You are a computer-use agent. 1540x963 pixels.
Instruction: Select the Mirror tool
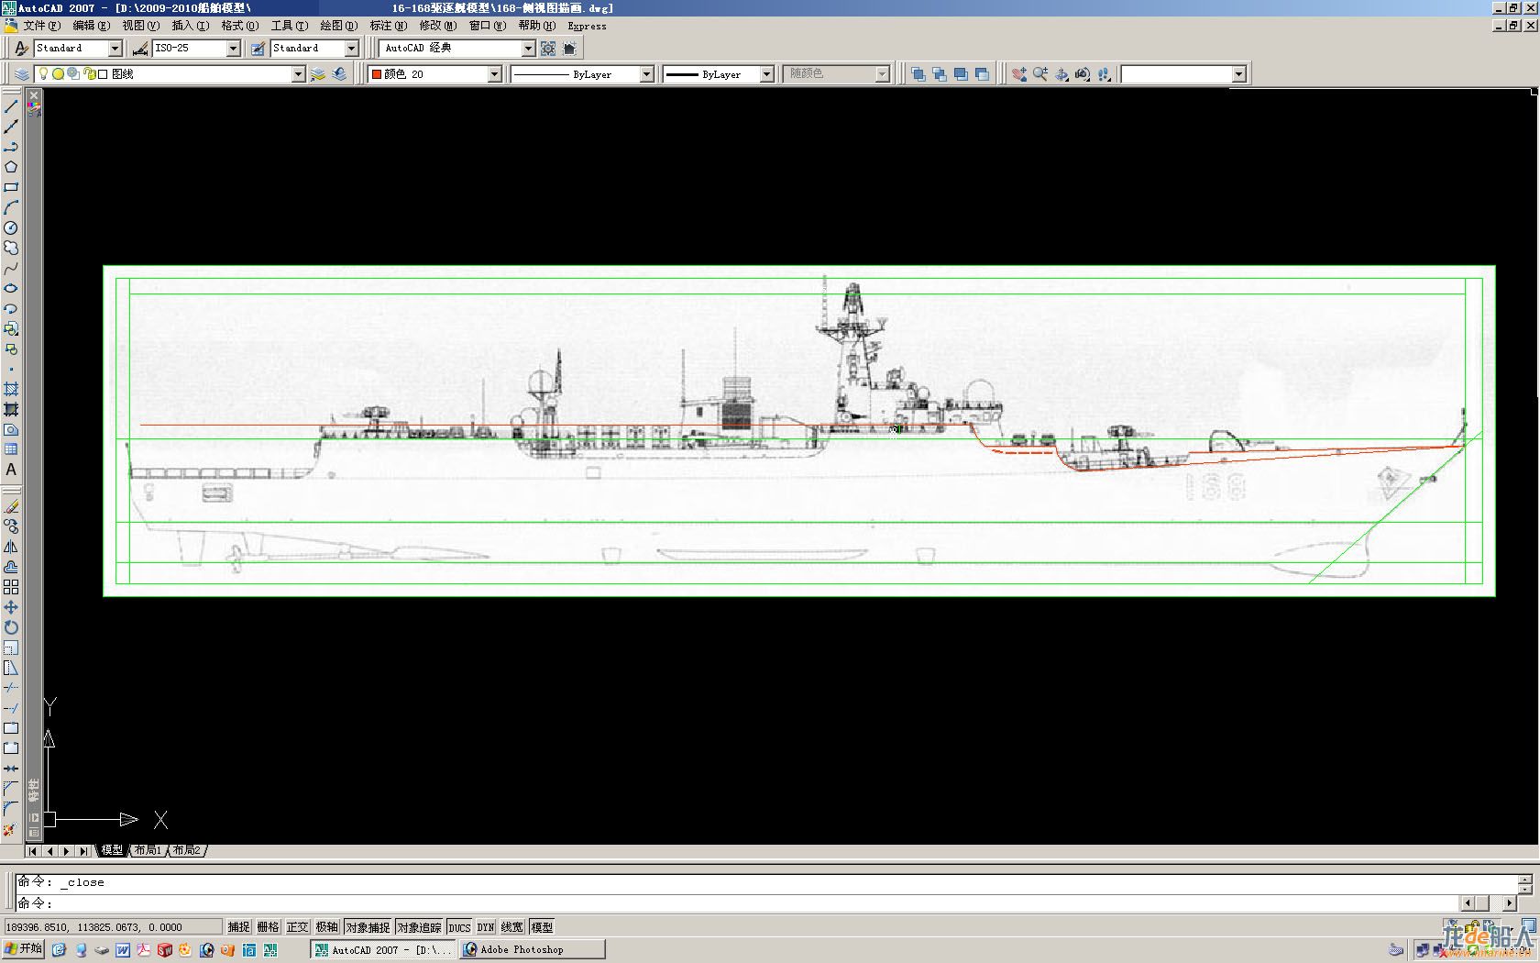11,547
